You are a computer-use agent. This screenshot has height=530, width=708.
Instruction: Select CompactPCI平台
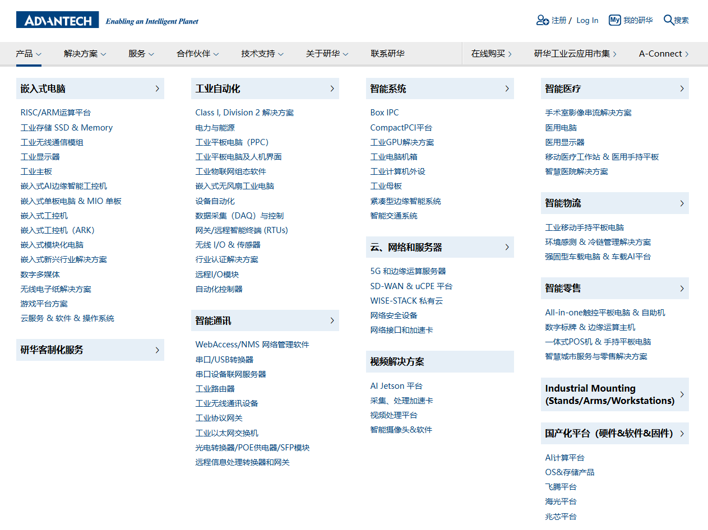(401, 128)
